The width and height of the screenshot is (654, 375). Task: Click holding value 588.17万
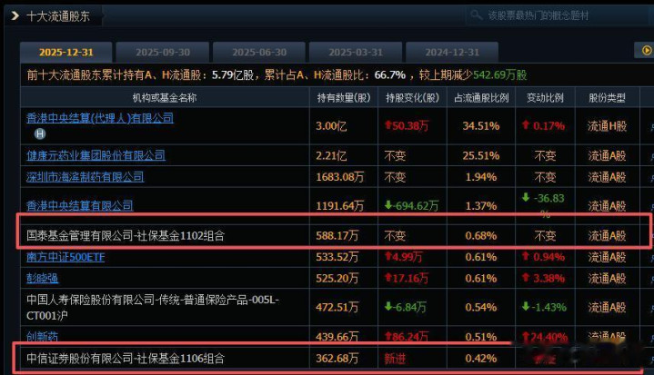pyautogui.click(x=337, y=235)
